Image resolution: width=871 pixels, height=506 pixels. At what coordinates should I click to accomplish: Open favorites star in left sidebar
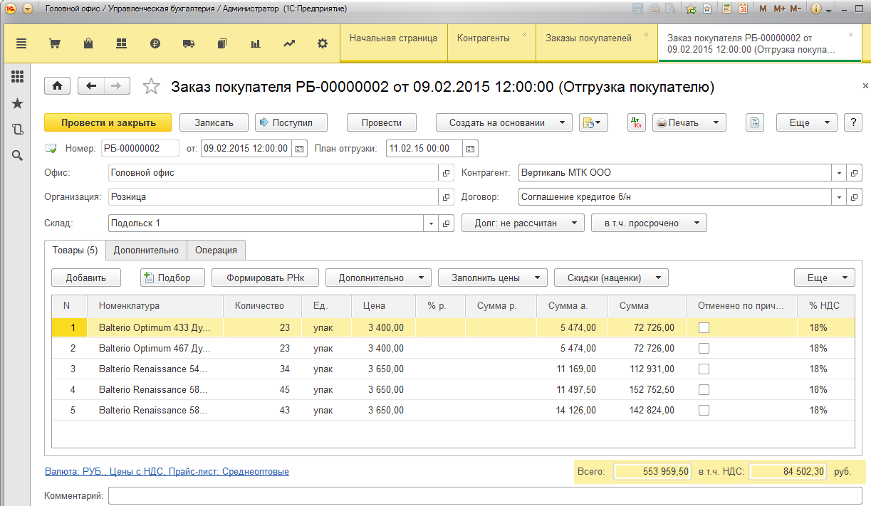(x=18, y=103)
